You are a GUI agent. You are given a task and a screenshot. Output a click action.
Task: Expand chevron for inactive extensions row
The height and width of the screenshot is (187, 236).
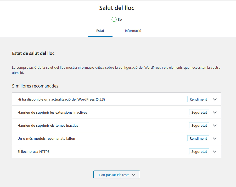click(x=215, y=113)
